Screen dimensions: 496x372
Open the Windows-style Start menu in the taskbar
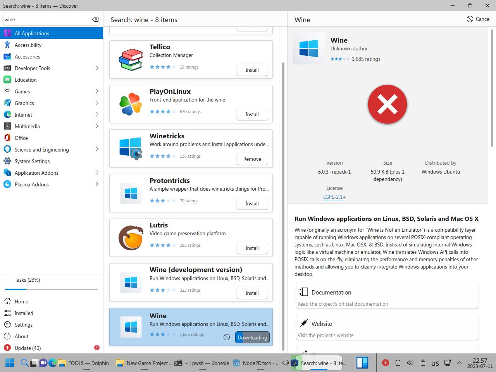tap(10, 363)
